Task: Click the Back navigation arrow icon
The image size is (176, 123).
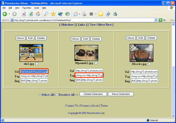Action: click(x=5, y=14)
